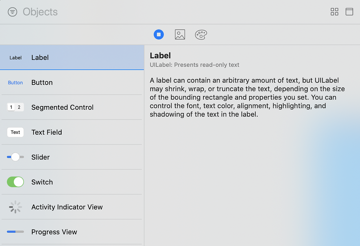Click the progress bar preview icon

(15, 232)
